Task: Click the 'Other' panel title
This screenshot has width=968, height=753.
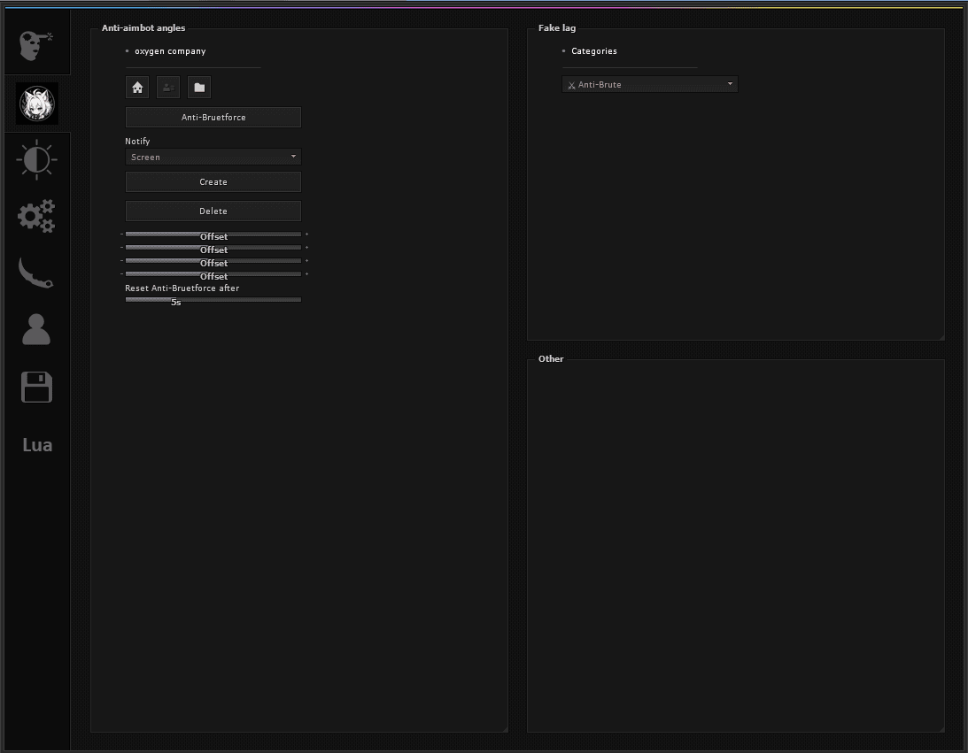Action: coord(551,359)
